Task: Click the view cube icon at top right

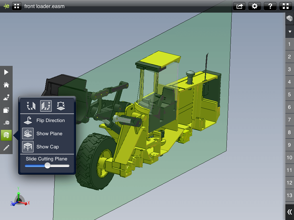Action: [289, 18]
